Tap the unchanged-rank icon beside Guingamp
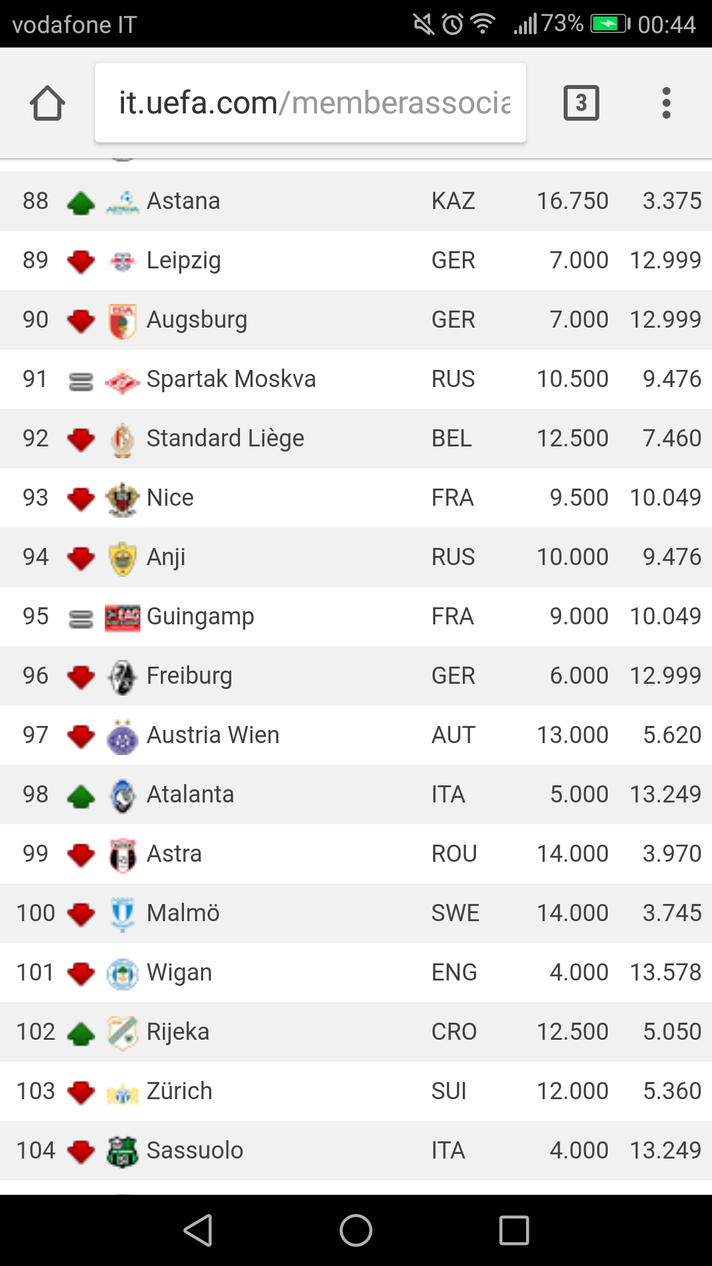The width and height of the screenshot is (712, 1266). click(81, 618)
